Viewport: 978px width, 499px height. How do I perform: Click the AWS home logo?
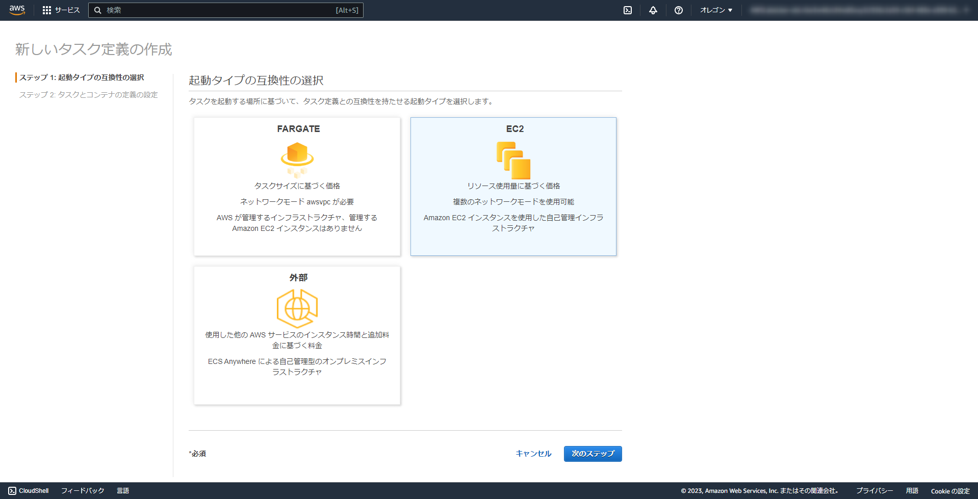(x=17, y=10)
